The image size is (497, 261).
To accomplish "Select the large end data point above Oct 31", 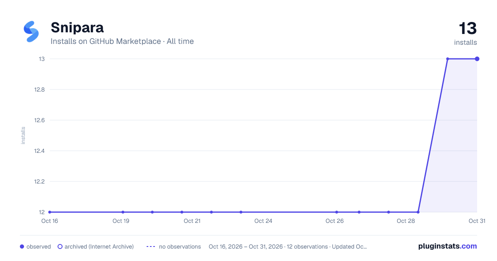I will tap(477, 59).
